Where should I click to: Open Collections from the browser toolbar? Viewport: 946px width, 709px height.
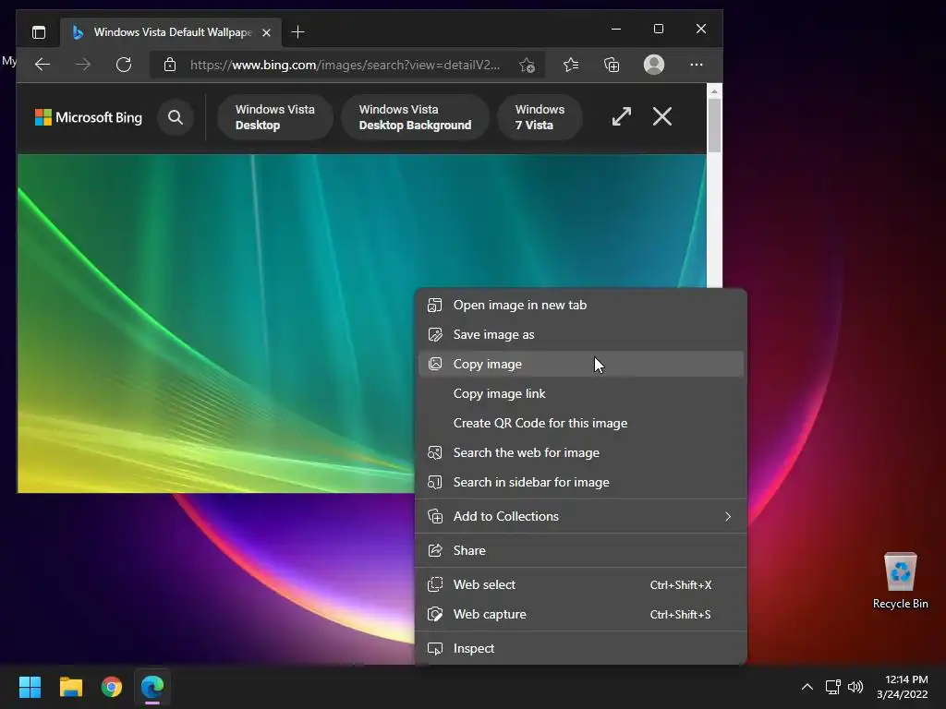[612, 65]
